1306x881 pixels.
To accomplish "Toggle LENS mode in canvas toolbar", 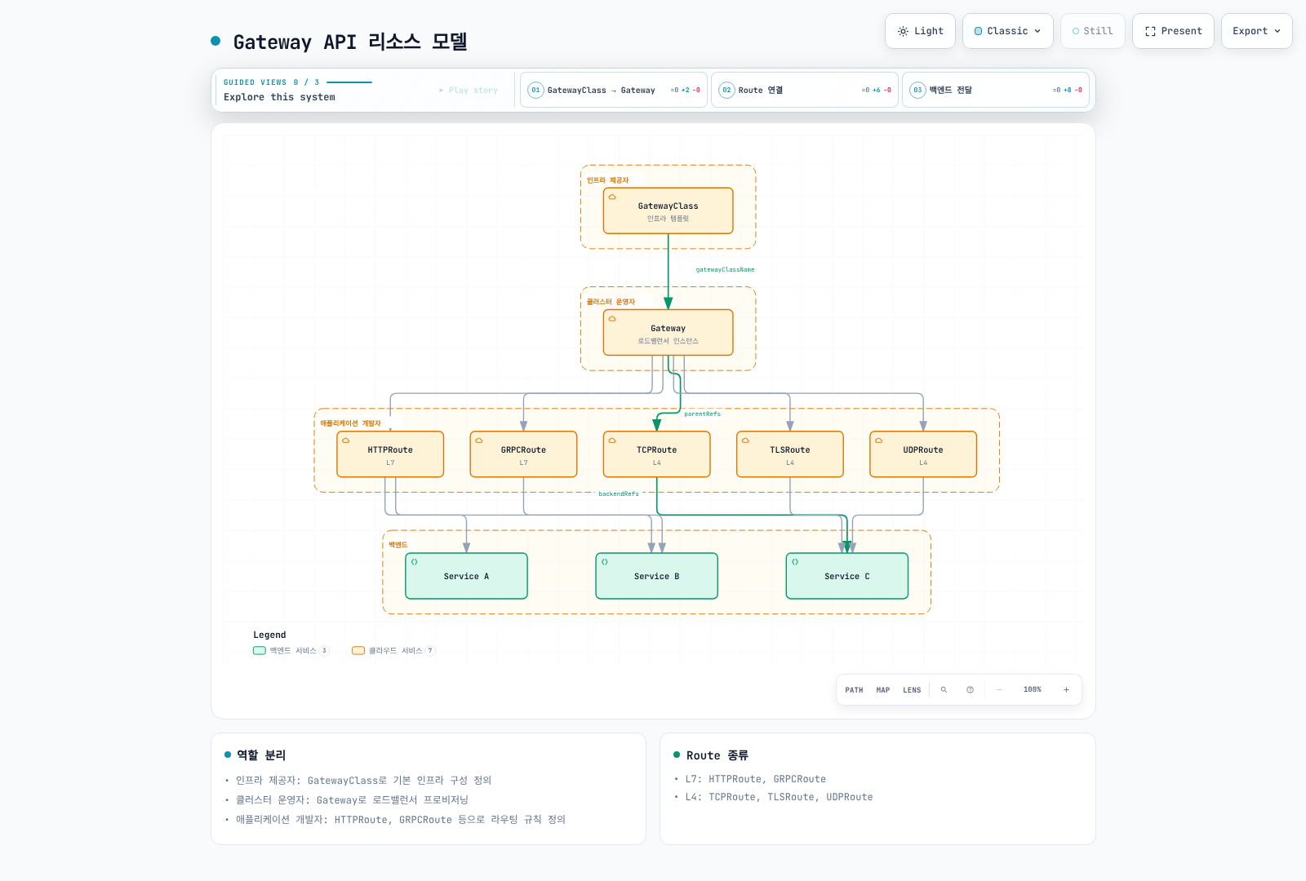I will (912, 690).
